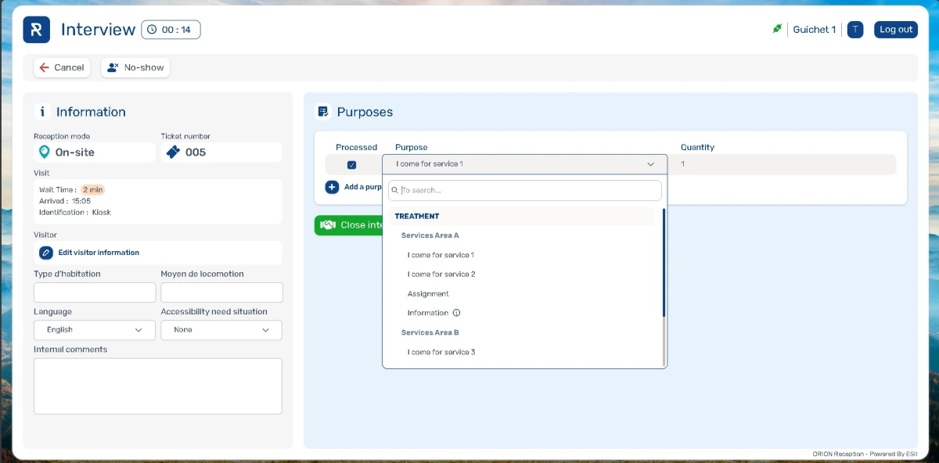Click the purpose list scrollbar

pyautogui.click(x=664, y=262)
